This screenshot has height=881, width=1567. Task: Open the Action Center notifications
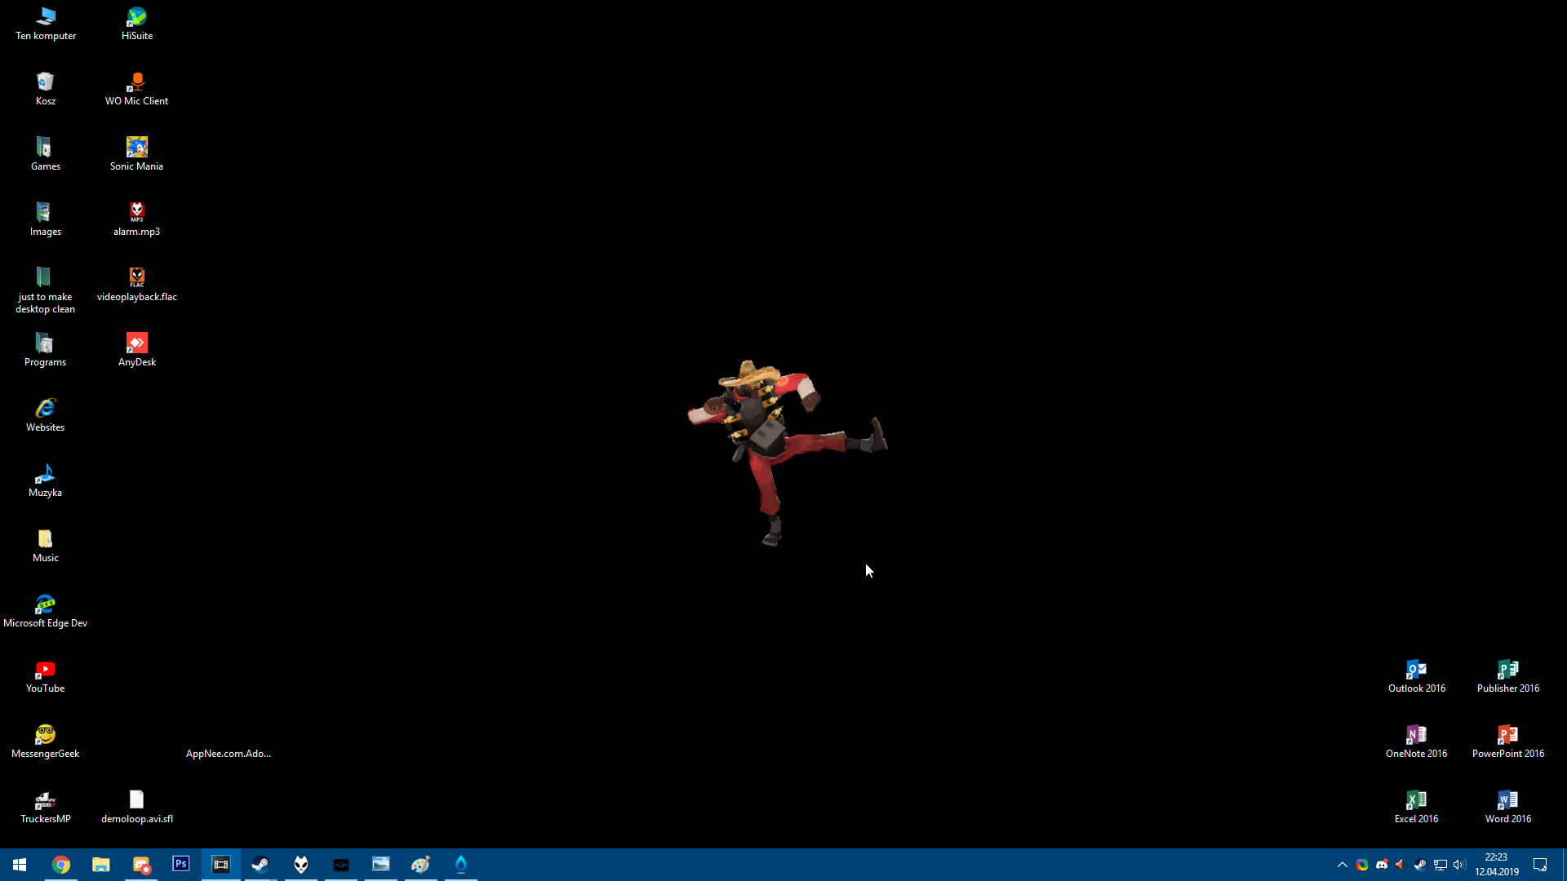point(1541,865)
